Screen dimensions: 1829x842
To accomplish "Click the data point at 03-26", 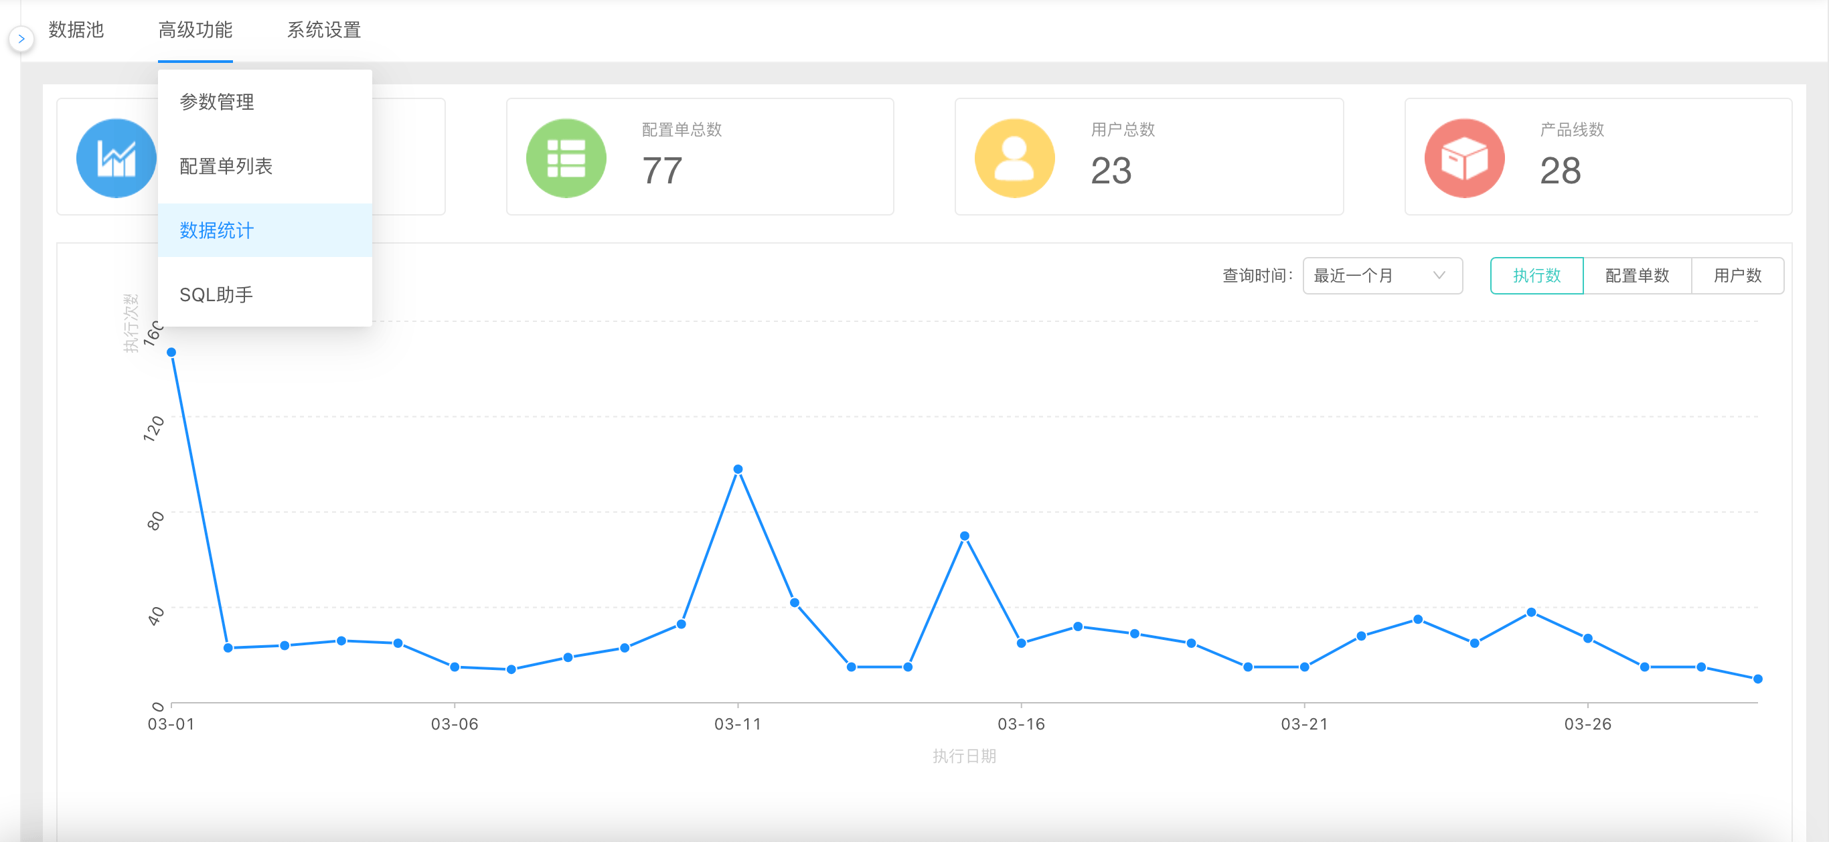I will click(1587, 639).
